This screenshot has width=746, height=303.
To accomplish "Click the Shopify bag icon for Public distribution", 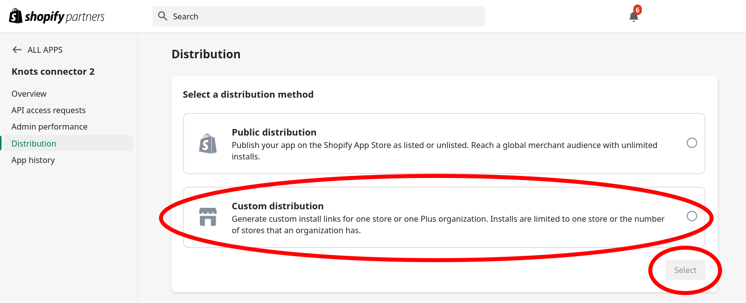I will [x=208, y=144].
